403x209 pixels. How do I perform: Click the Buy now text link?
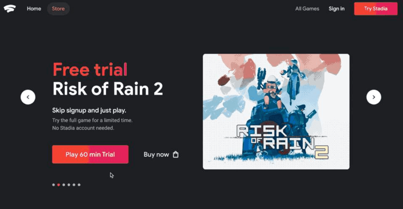point(156,154)
